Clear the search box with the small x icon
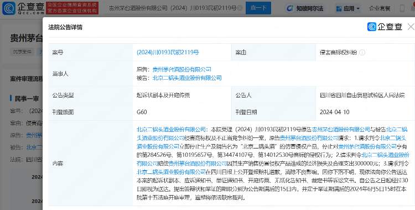415x210 pixels. tap(240, 8)
